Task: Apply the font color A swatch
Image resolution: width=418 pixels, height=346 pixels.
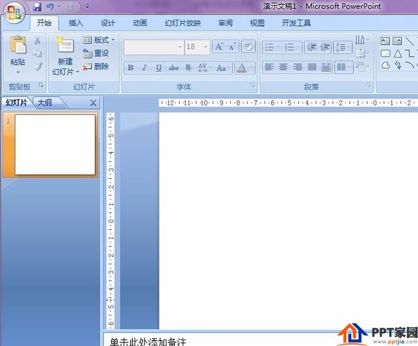Action: [242, 68]
